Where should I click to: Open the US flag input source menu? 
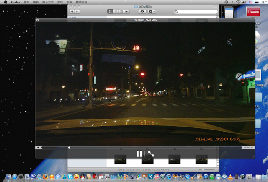tap(250, 2)
